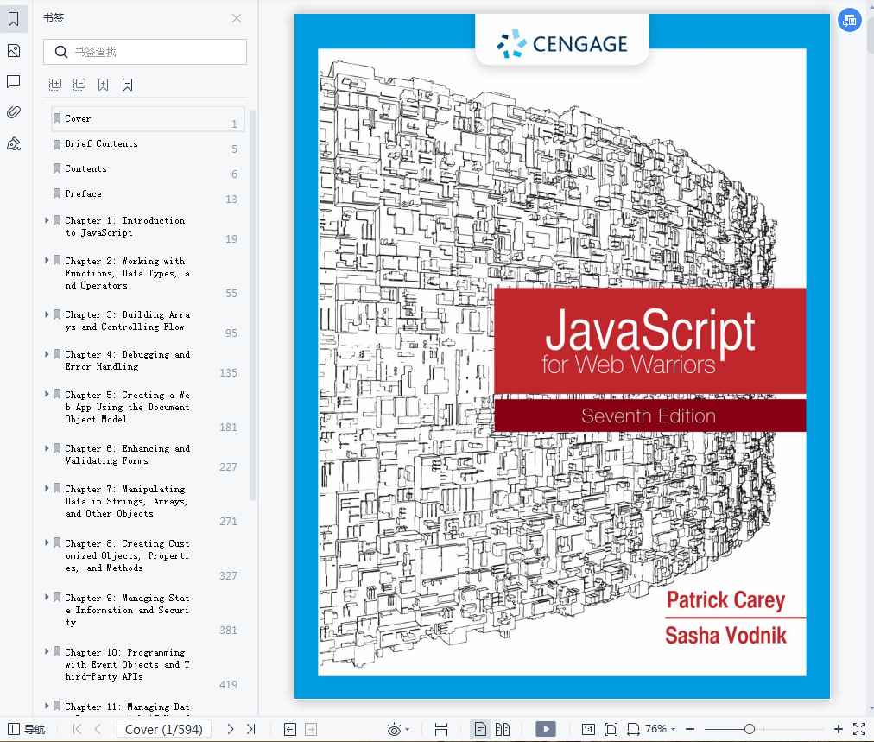Expand Chapter 8: Creating Customized Objects
Viewport: 874px width, 742px height.
[x=47, y=542]
